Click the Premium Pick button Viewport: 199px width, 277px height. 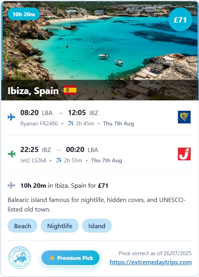click(70, 258)
